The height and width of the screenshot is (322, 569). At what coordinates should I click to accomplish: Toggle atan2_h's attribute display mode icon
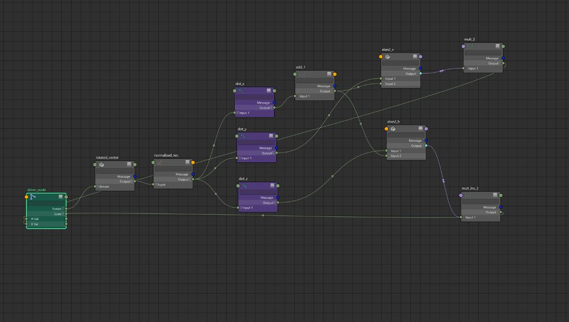[x=420, y=128]
